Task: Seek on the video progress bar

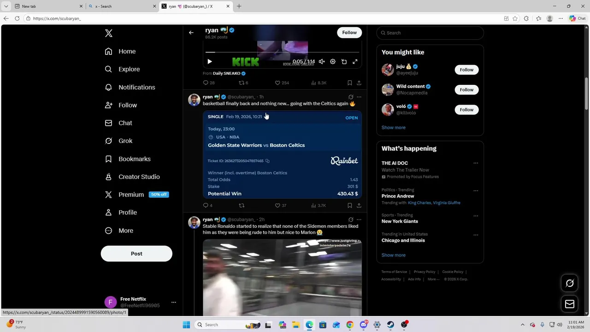Action: [282, 52]
